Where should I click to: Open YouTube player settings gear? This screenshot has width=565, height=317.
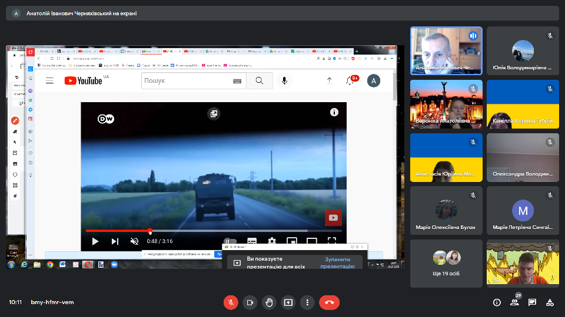[271, 241]
